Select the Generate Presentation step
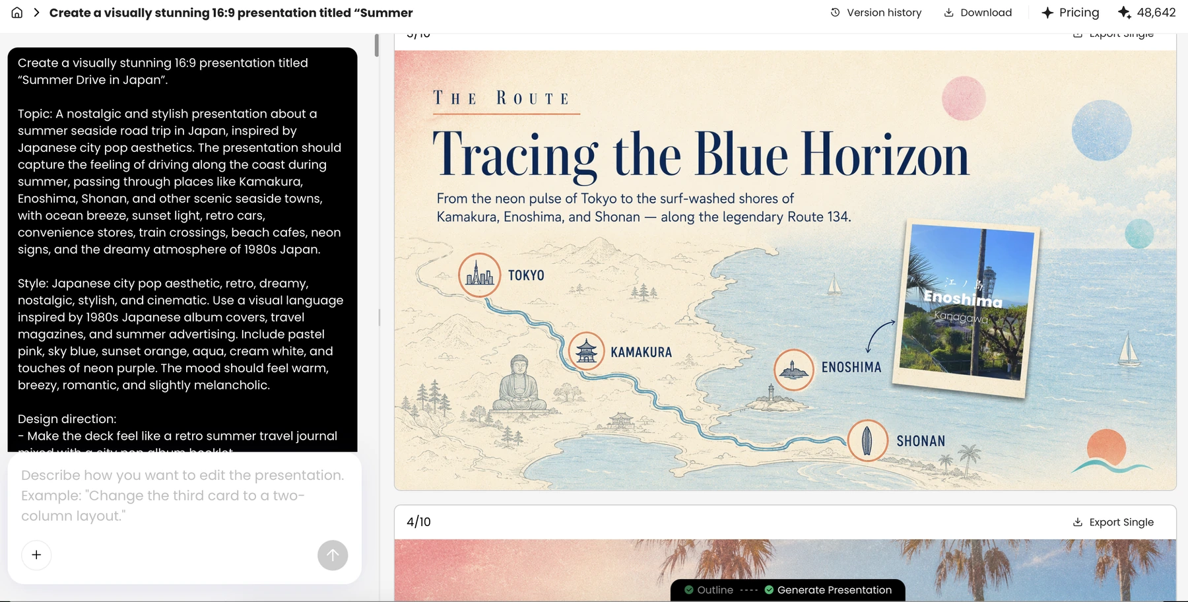This screenshot has height=602, width=1188. click(x=828, y=590)
